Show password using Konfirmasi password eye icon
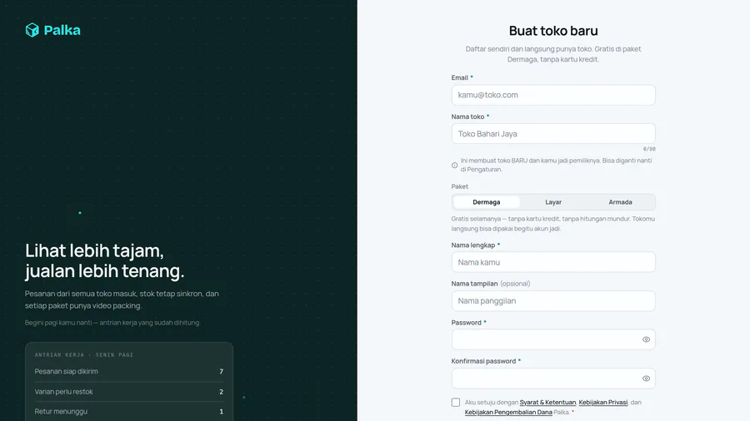 pos(646,379)
